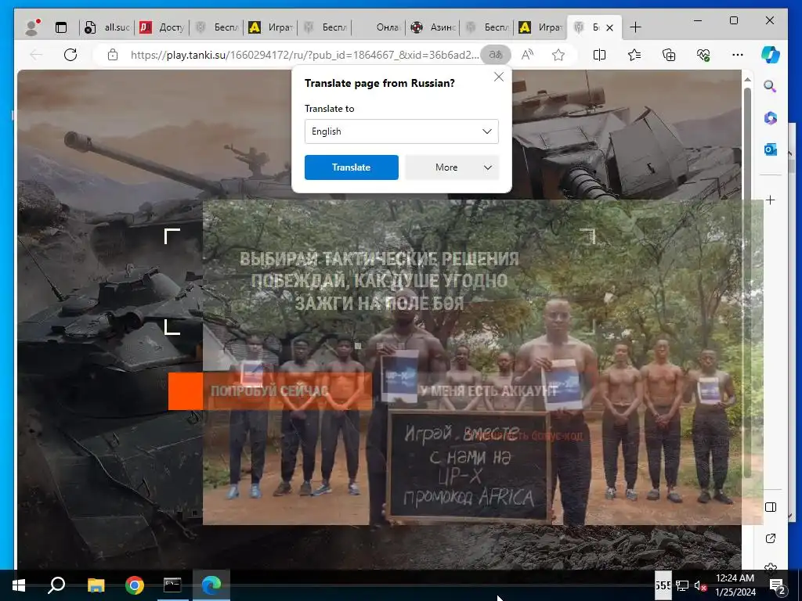The width and height of the screenshot is (802, 601).
Task: Click the Microsoft Edge taskbar icon
Action: (211, 585)
